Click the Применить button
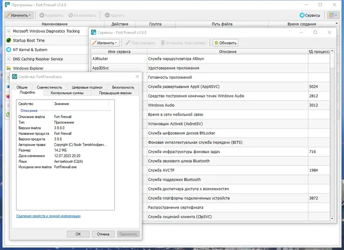 [x=128, y=234]
